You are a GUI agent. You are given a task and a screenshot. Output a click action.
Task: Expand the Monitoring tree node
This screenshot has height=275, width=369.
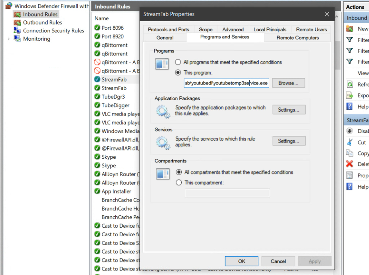click(x=9, y=39)
